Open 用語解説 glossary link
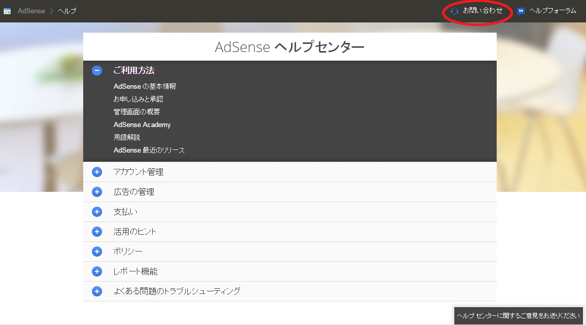 click(x=127, y=137)
